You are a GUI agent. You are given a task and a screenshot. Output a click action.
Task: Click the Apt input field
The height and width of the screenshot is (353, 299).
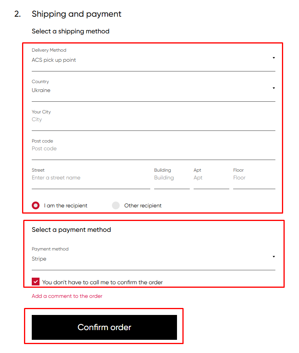[211, 178]
